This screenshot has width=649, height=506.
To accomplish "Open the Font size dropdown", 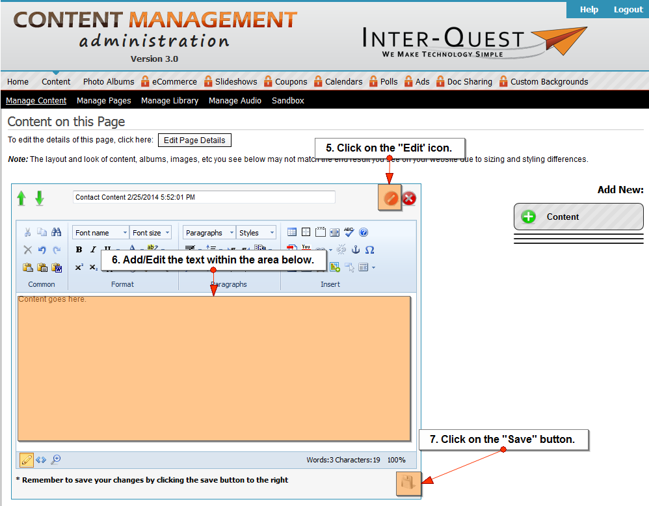I will [x=151, y=233].
